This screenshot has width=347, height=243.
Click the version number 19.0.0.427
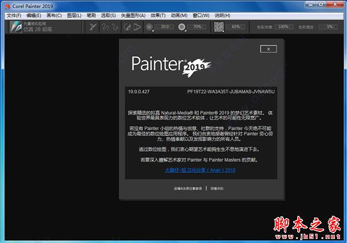coord(139,91)
